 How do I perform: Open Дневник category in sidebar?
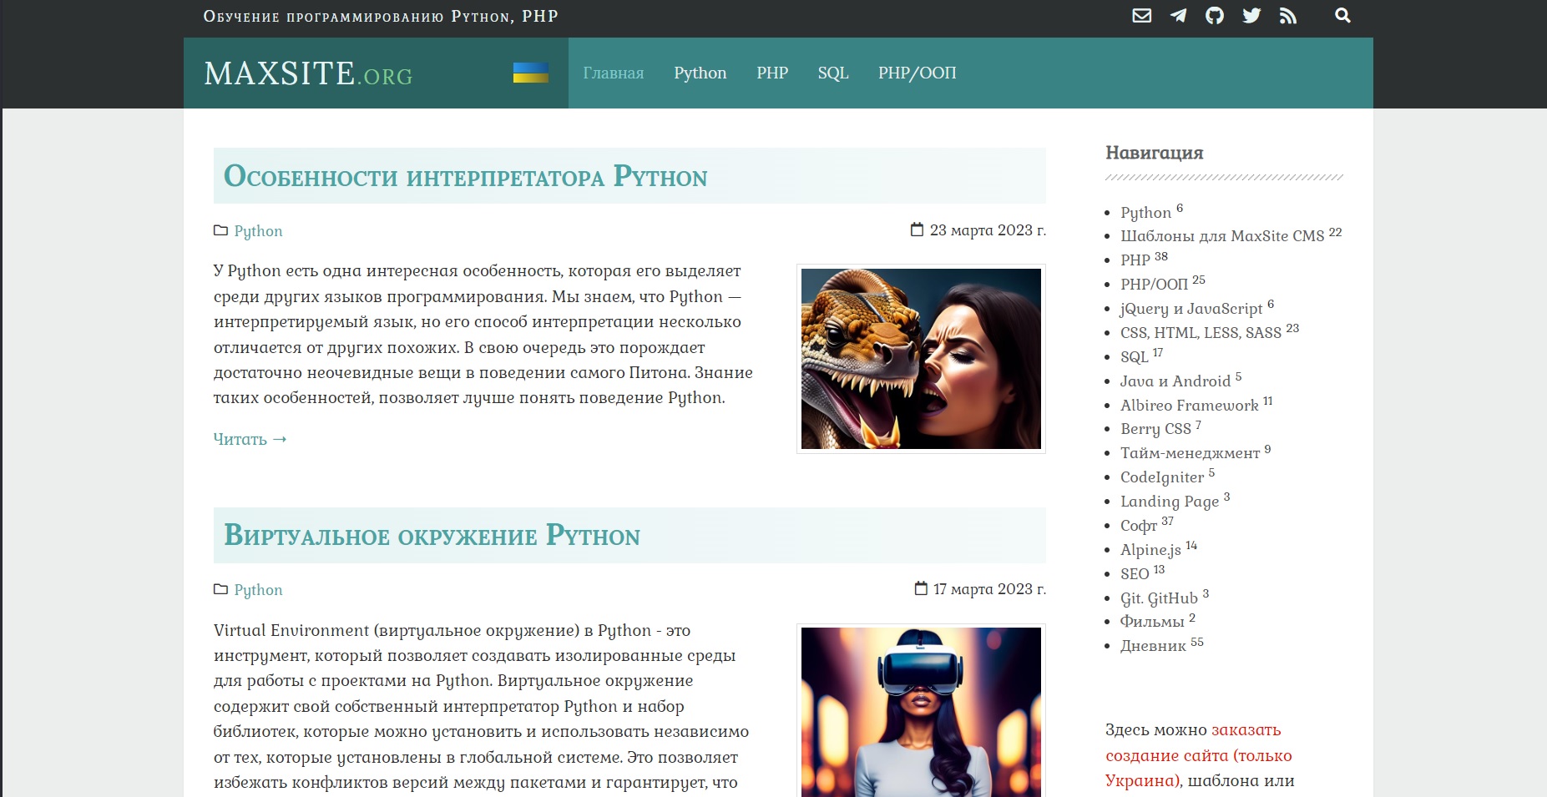(1152, 646)
